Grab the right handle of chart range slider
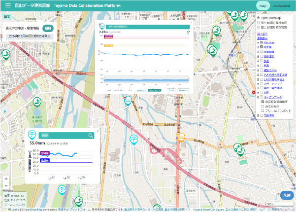 pyautogui.click(x=189, y=79)
